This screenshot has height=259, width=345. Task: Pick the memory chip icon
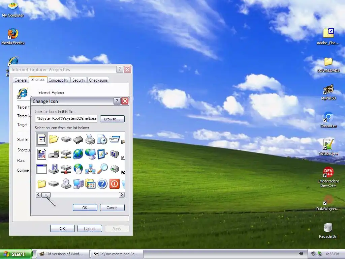point(78,140)
